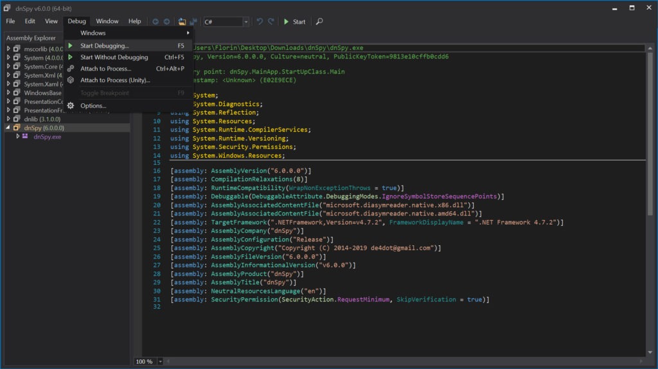
Task: Select dnSpy.exe in Assembly Explorer
Action: [x=47, y=137]
